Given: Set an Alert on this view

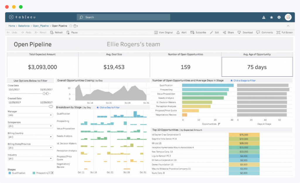Looking at the screenshot, I should [x=181, y=32].
